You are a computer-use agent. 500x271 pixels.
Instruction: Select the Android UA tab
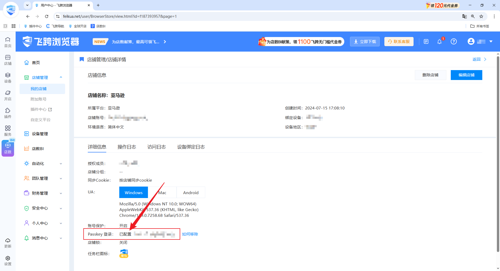click(x=191, y=193)
